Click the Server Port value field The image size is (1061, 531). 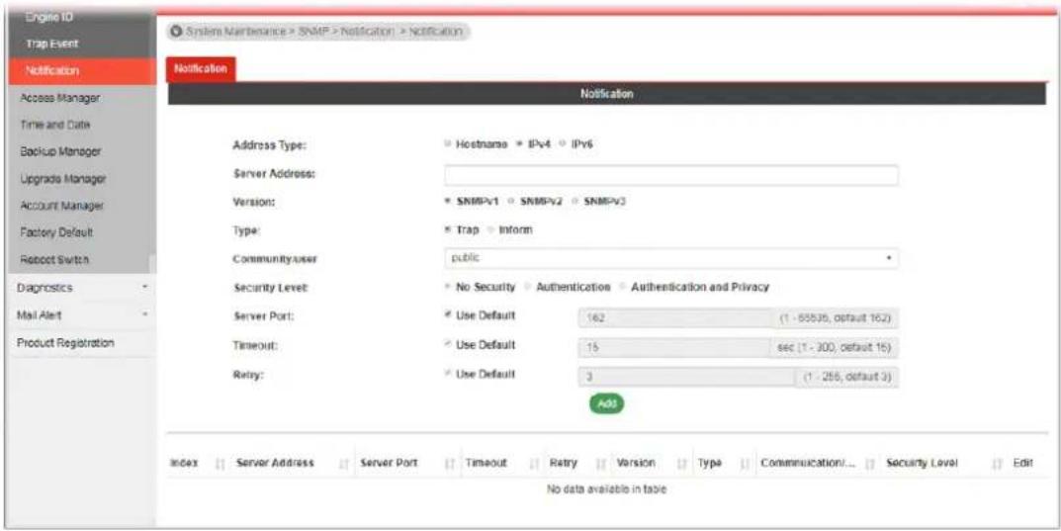tap(675, 318)
